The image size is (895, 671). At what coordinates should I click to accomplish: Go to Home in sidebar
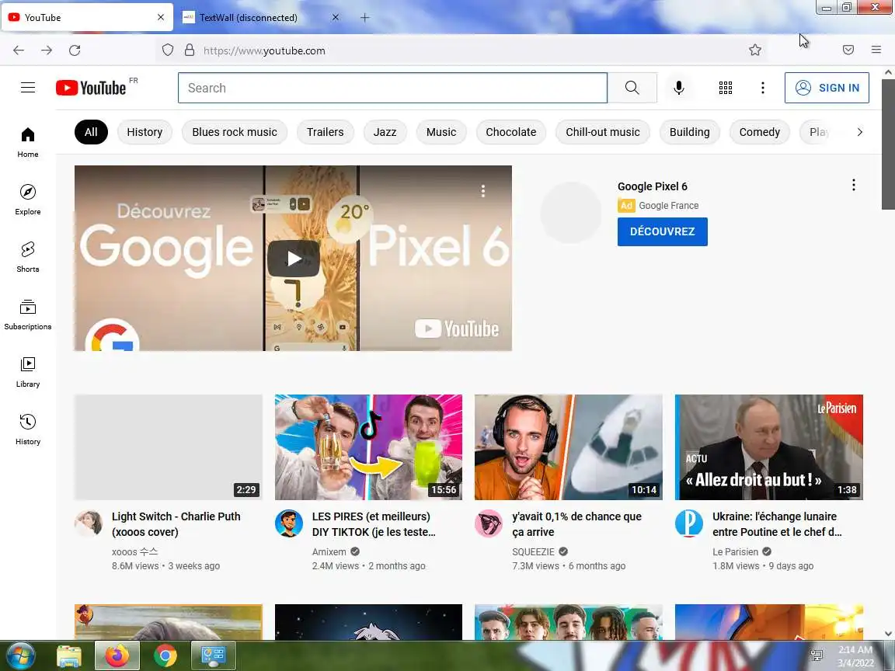coord(28,142)
